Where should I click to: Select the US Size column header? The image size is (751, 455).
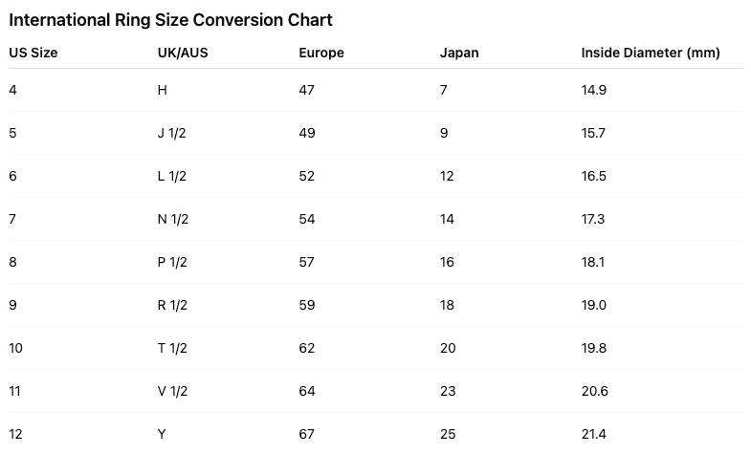(x=33, y=53)
